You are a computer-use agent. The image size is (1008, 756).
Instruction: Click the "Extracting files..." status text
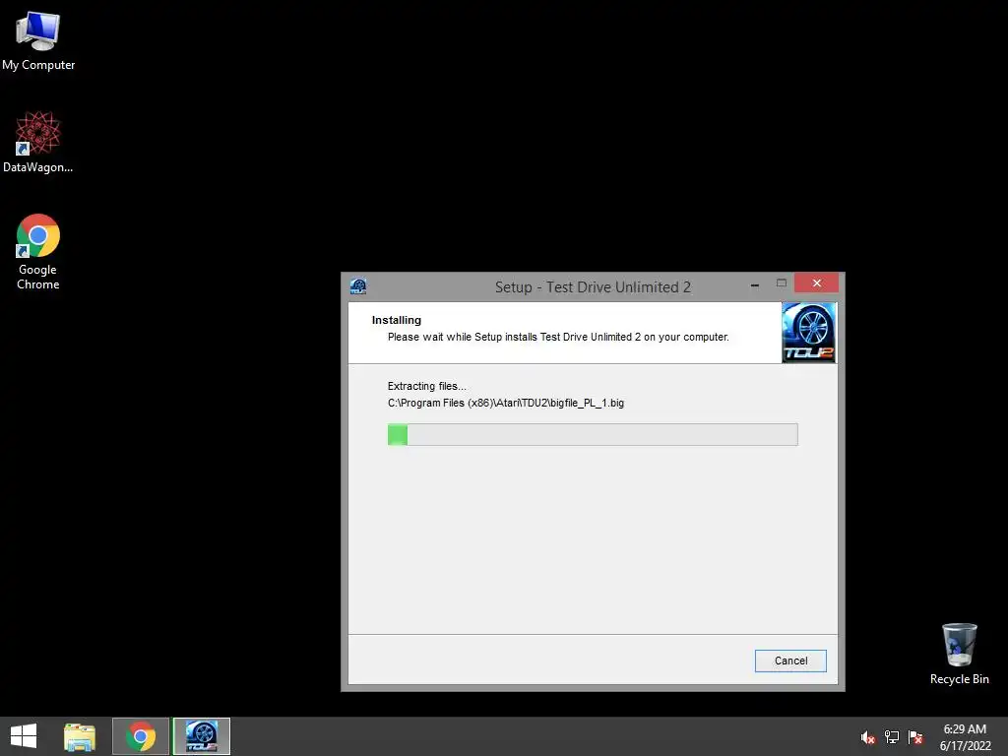427,386
